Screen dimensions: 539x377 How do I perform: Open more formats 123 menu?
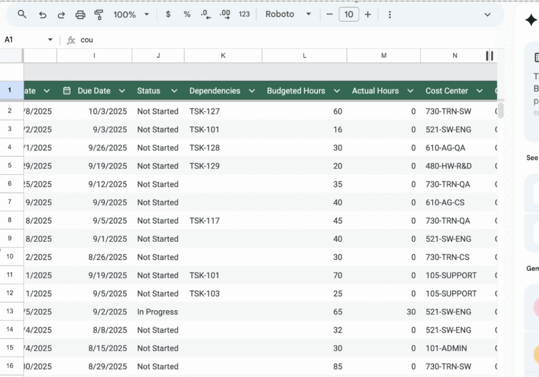pos(244,14)
